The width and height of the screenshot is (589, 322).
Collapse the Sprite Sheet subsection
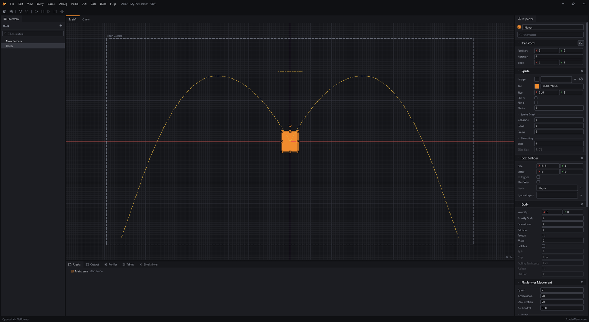pos(519,115)
